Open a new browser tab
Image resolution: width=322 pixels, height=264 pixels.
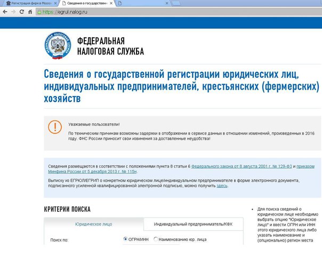(x=176, y=3)
